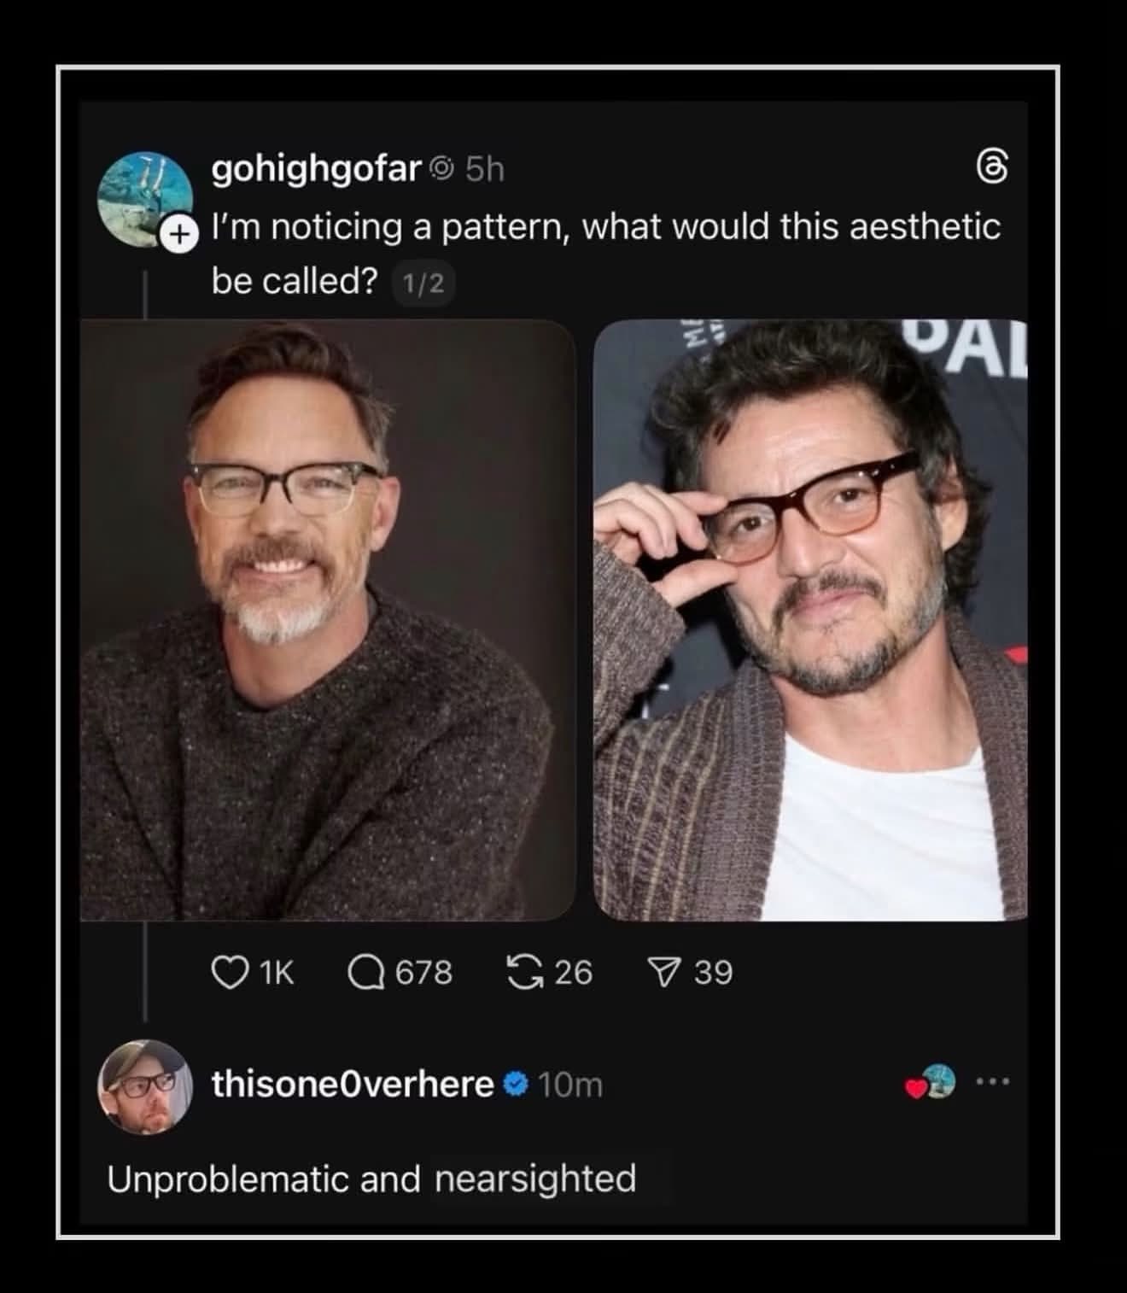Open gohighgofar profile picture
Viewport: 1127px width, 1293px height.
pyautogui.click(x=143, y=198)
